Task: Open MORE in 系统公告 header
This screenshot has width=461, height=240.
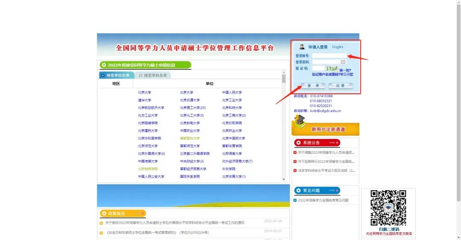Action: [333, 143]
